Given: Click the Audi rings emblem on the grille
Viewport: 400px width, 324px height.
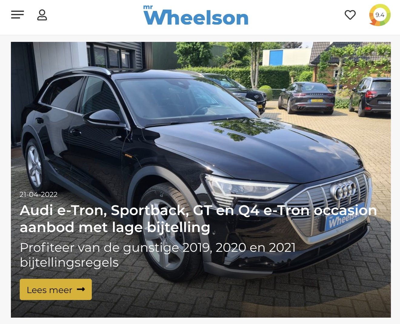Looking at the screenshot, I should (x=343, y=191).
